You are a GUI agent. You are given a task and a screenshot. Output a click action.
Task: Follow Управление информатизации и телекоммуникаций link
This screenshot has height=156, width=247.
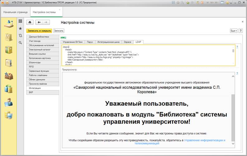(204, 140)
